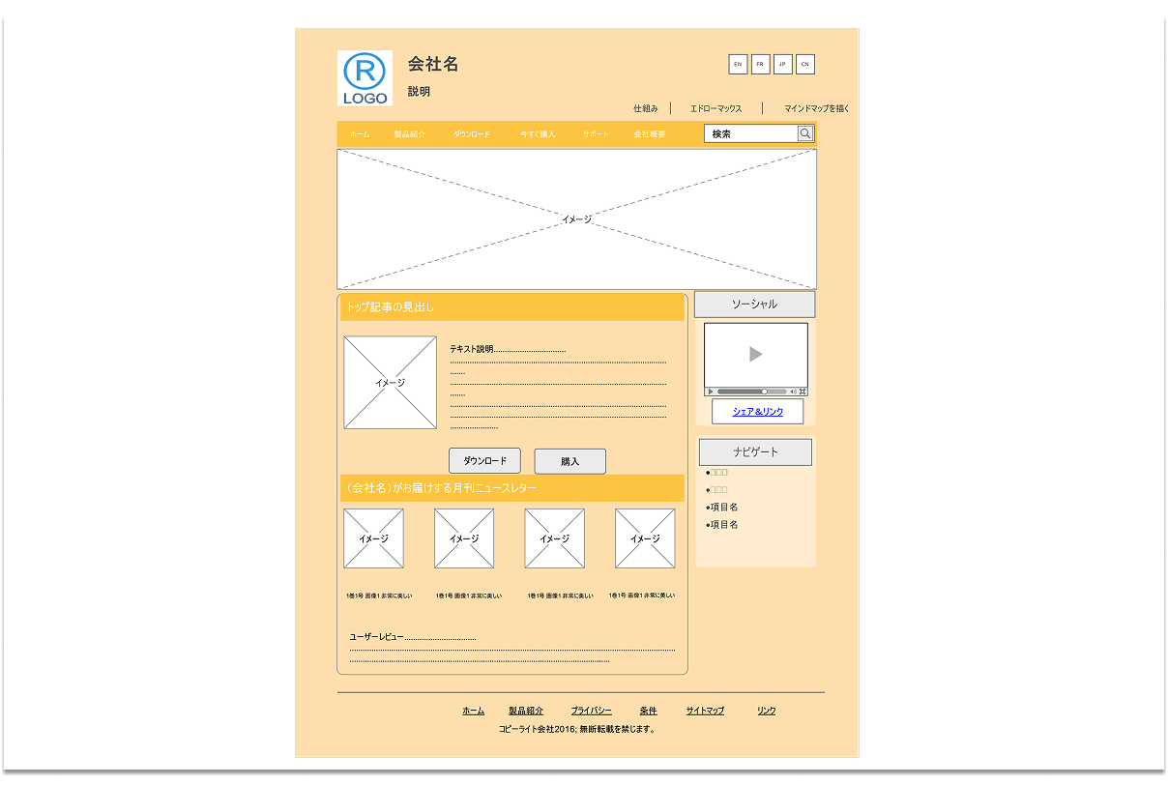Switch language with the EN box
Screen dimensions: 1168x785
click(738, 65)
